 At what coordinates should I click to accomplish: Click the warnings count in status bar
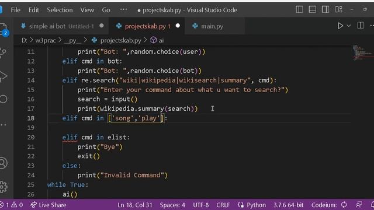coord(17,205)
